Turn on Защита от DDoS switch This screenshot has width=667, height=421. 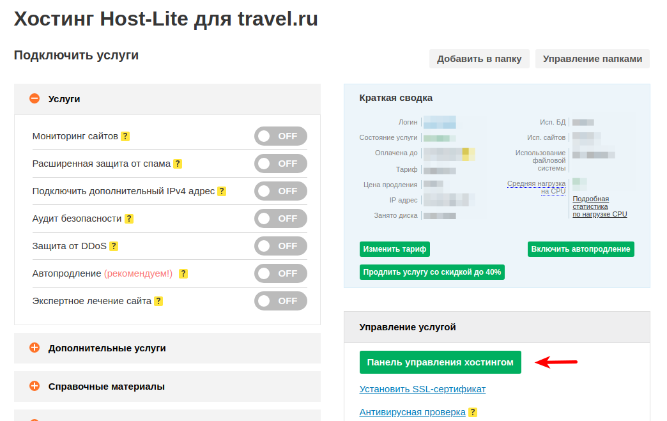tap(280, 246)
